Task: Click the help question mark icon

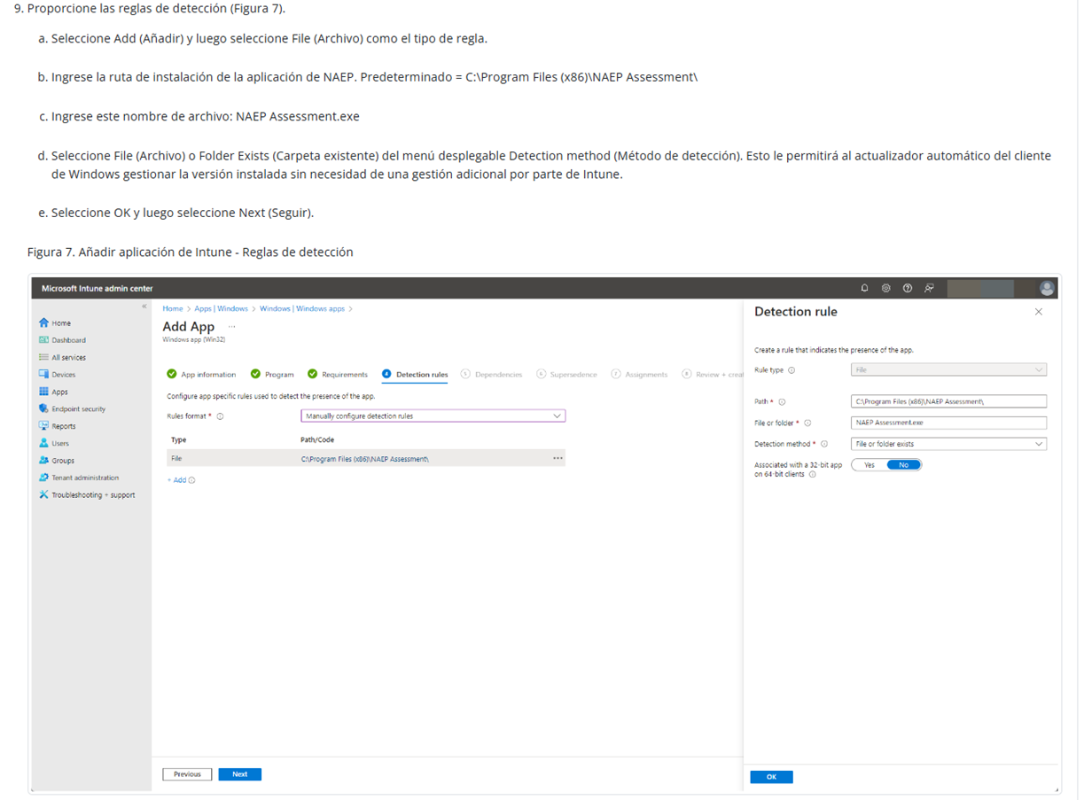Action: [907, 288]
